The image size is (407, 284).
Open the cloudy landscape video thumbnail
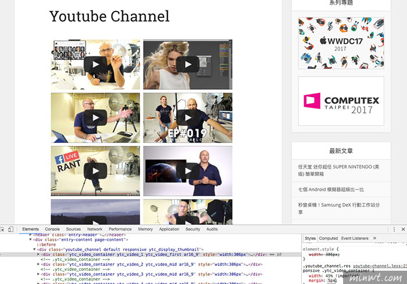95,212
